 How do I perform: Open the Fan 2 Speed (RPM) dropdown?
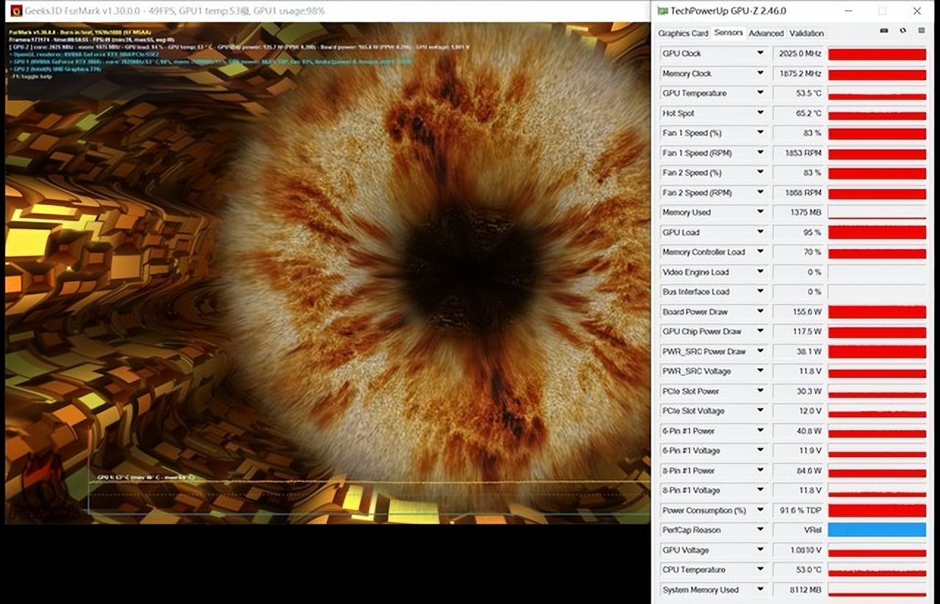point(760,193)
